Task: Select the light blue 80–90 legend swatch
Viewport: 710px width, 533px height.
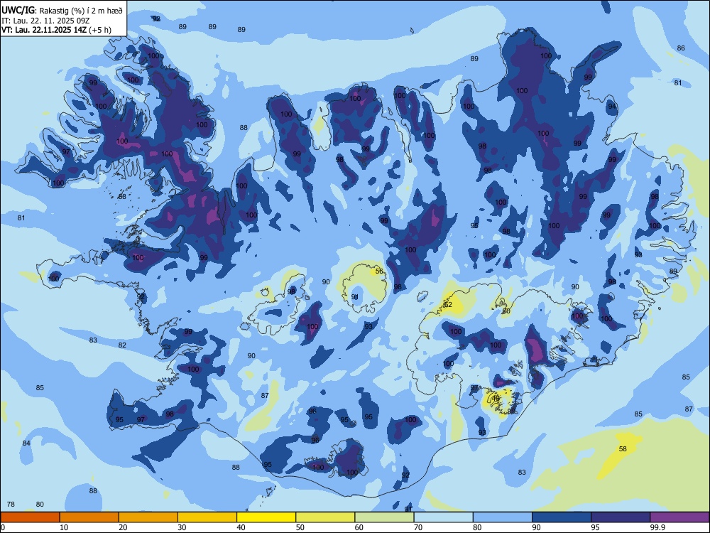Action: pyautogui.click(x=503, y=517)
